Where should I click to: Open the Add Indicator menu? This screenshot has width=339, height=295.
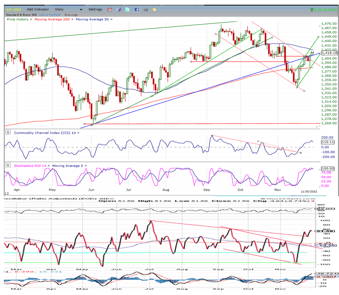[x=38, y=9]
